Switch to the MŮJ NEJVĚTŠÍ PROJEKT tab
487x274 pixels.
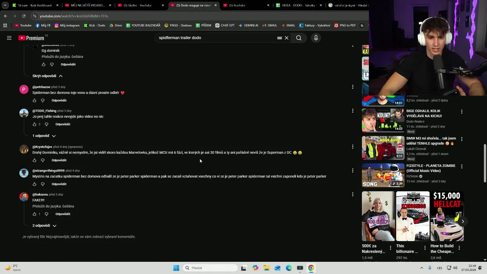pyautogui.click(x=88, y=5)
